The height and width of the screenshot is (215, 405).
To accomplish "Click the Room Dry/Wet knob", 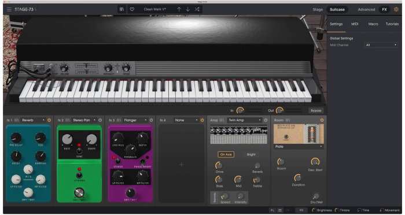I will [316, 197].
